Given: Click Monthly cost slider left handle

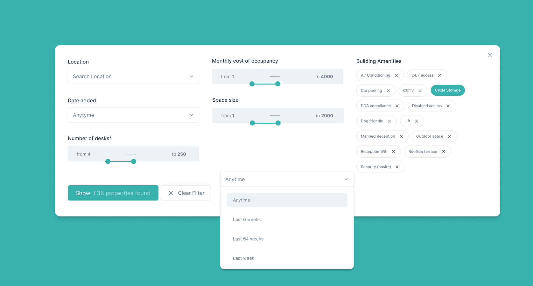Looking at the screenshot, I should (x=252, y=84).
